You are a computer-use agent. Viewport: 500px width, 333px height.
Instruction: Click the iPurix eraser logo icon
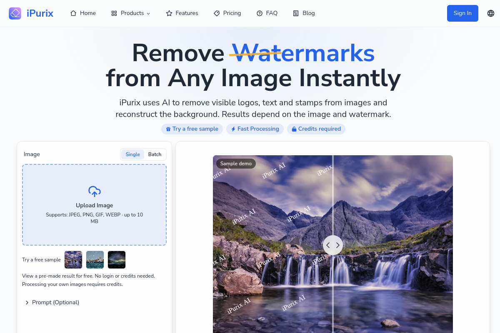(x=15, y=13)
